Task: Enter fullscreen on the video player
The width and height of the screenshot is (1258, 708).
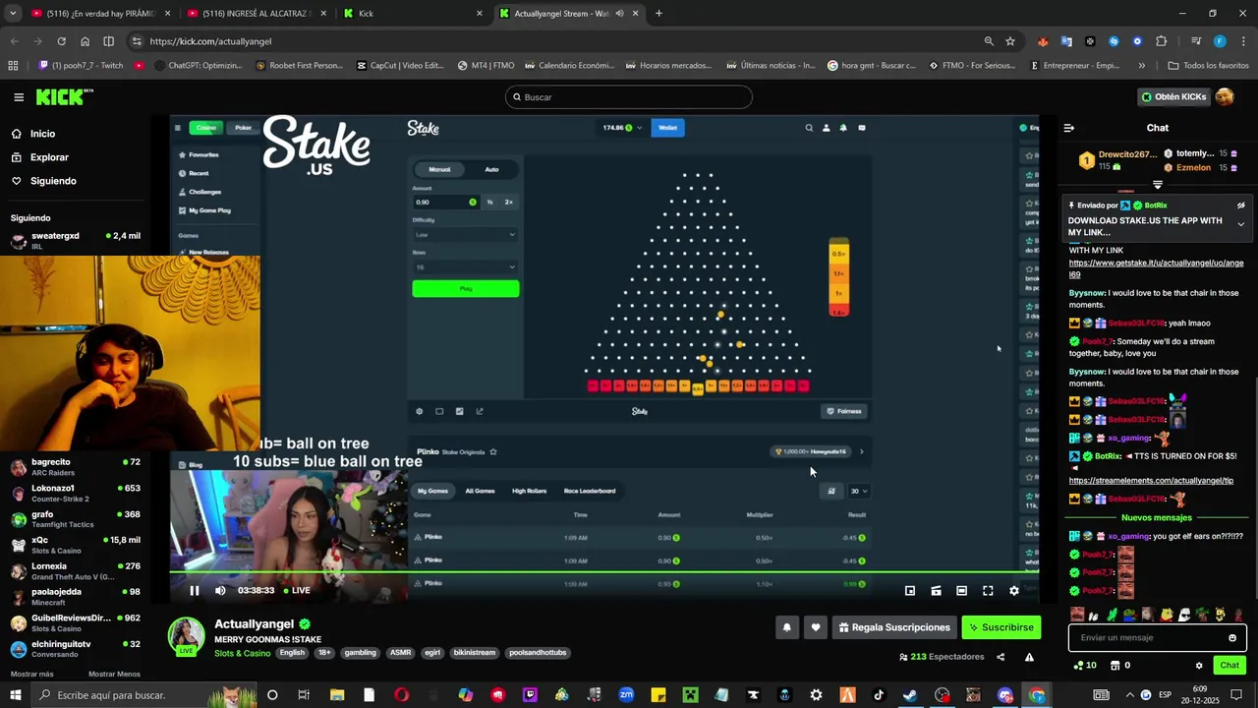Action: (988, 591)
